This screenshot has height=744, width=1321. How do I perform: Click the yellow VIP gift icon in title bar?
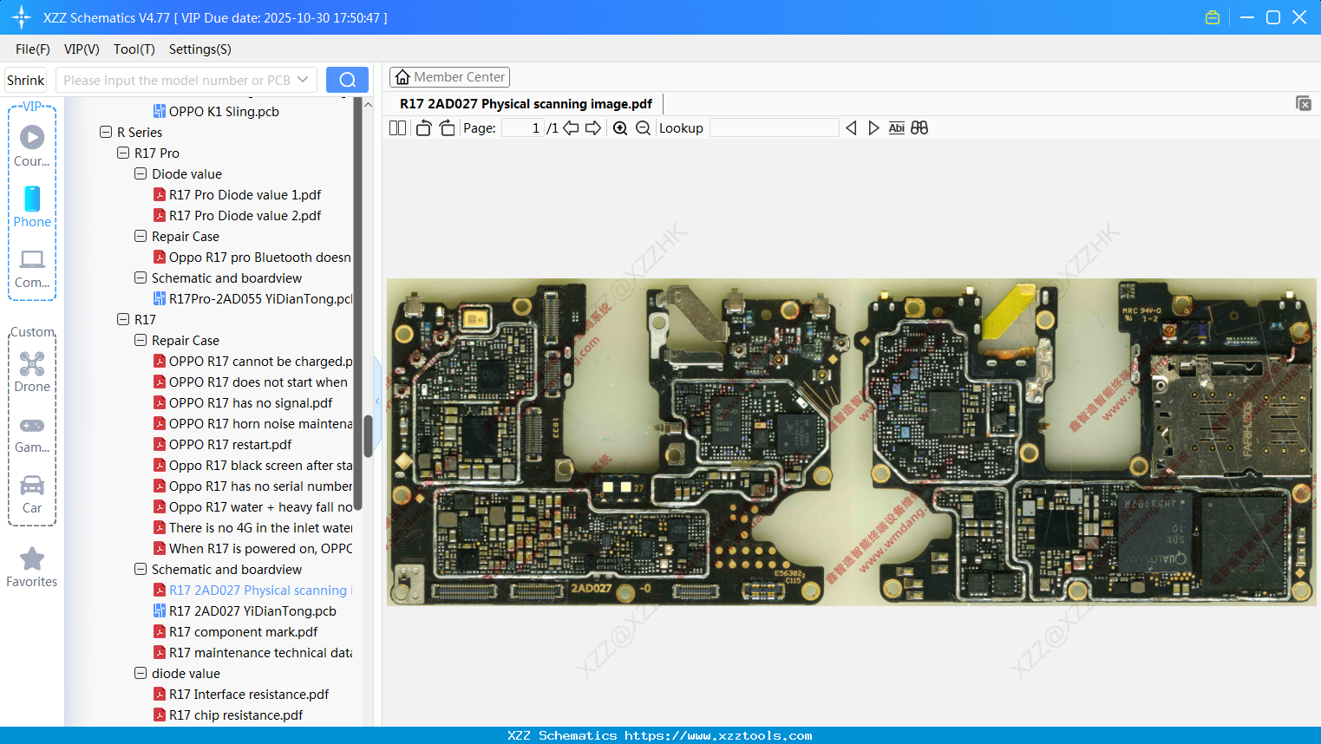click(1213, 17)
